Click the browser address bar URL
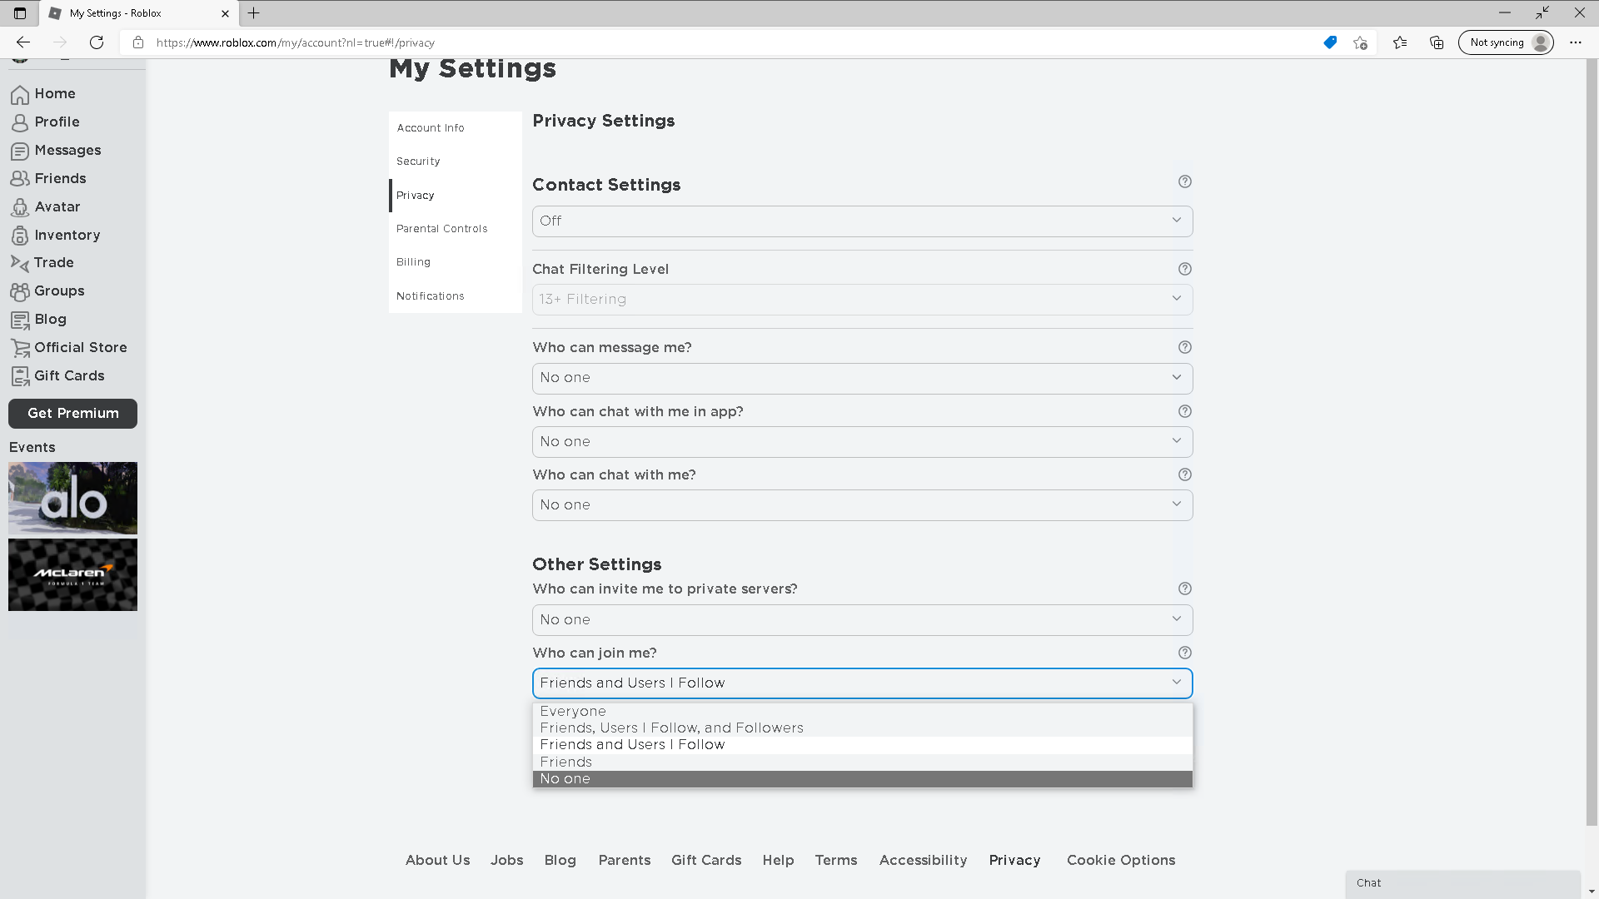The image size is (1599, 899). 295,42
